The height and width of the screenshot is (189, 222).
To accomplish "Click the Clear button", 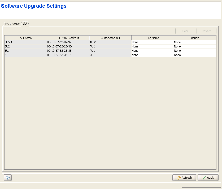I will click(x=185, y=31).
